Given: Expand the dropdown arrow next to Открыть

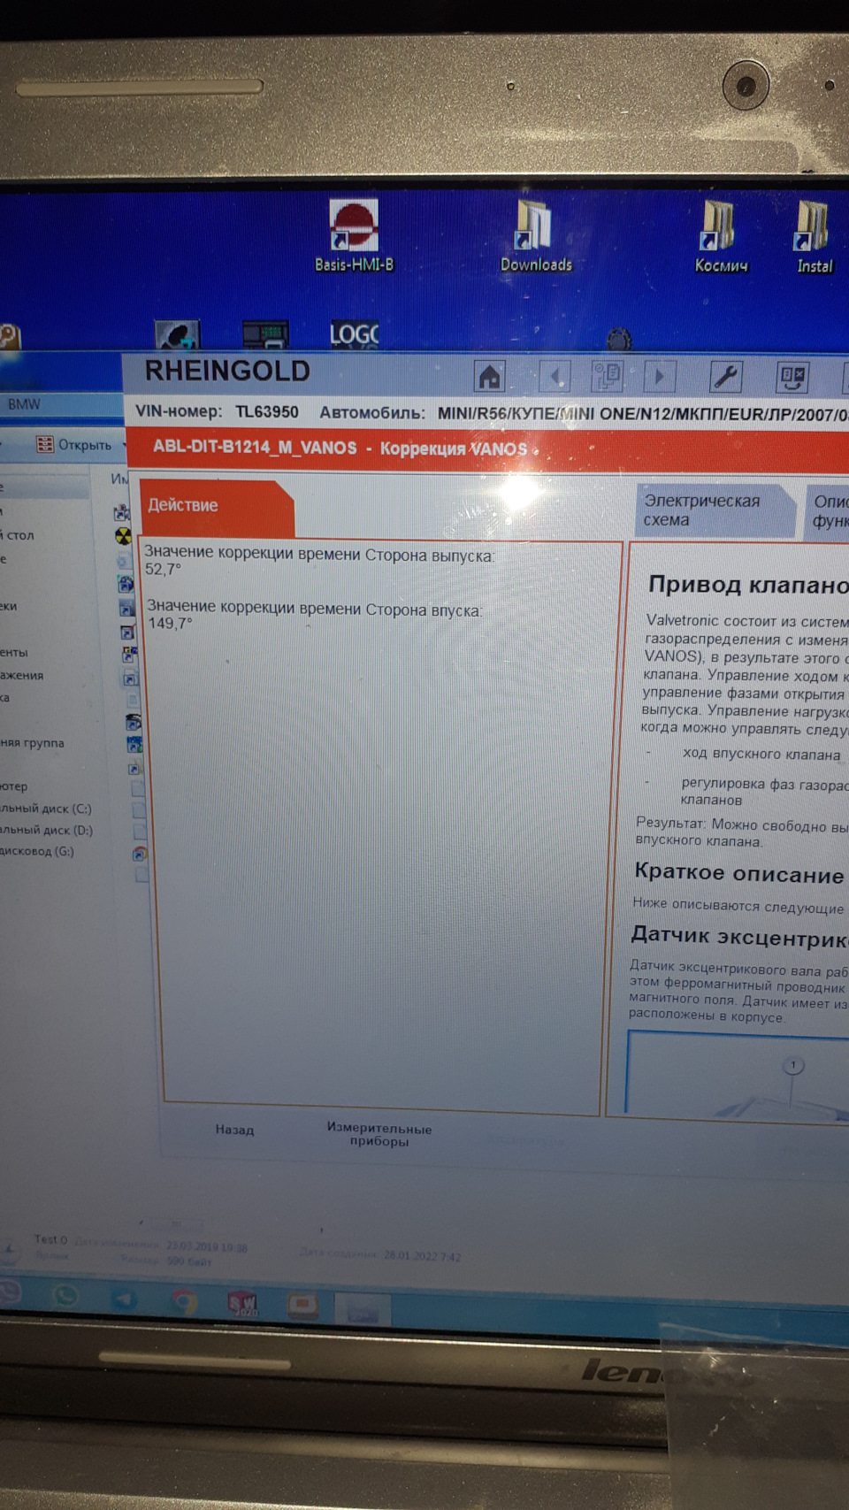Looking at the screenshot, I should click(124, 445).
